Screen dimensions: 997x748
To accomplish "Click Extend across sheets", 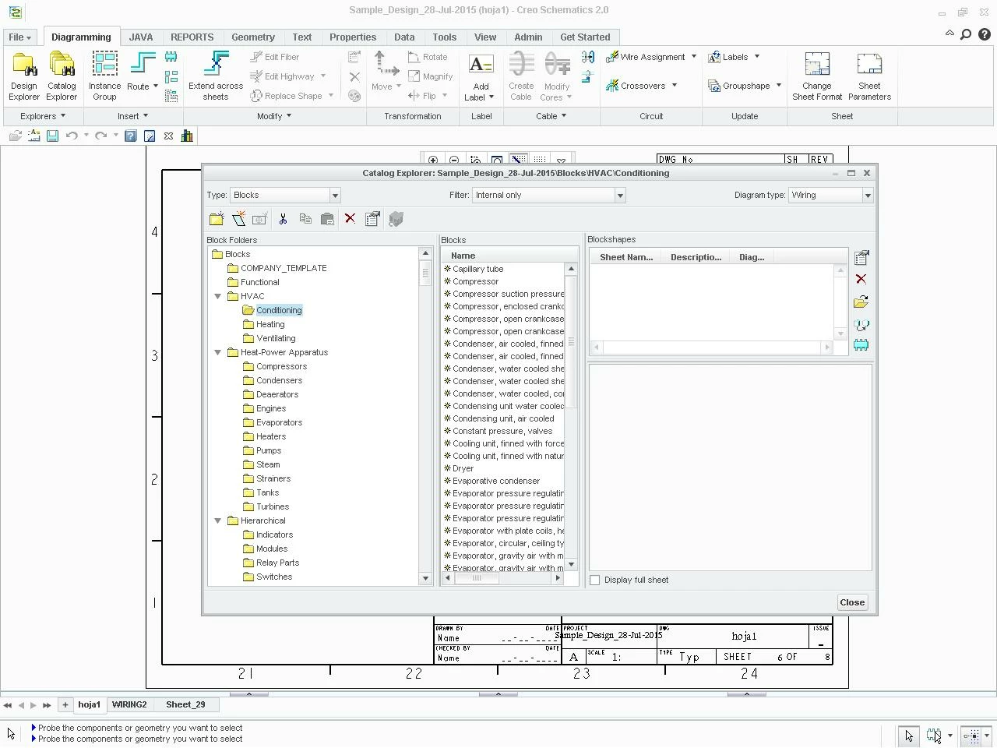I will point(216,76).
